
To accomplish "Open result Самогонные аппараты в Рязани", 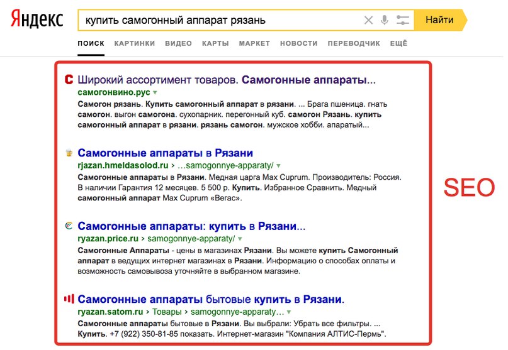I will (x=165, y=153).
